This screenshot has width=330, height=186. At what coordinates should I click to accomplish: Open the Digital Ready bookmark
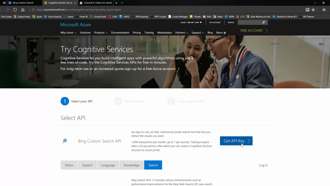(x=22, y=17)
